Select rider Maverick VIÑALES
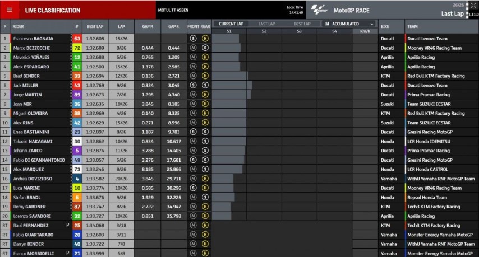This screenshot has width=479, height=257. pos(31,57)
